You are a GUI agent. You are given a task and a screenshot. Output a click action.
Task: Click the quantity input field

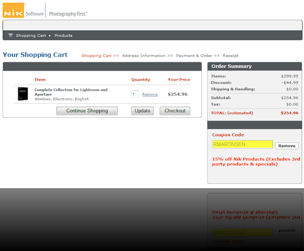click(135, 94)
